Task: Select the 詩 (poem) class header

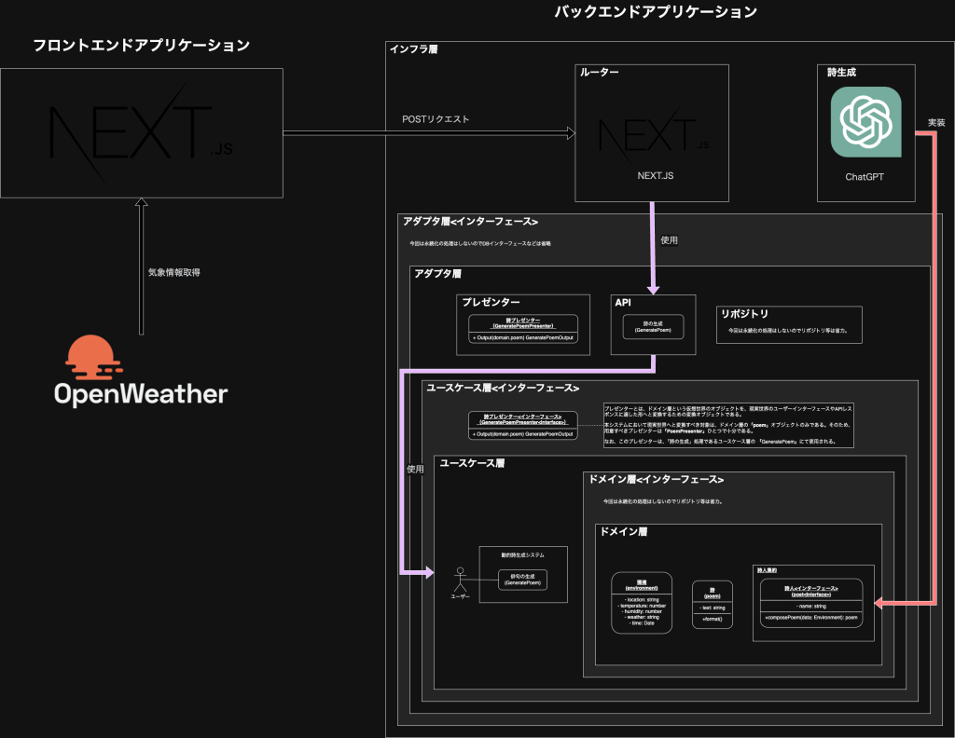Action: (712, 592)
